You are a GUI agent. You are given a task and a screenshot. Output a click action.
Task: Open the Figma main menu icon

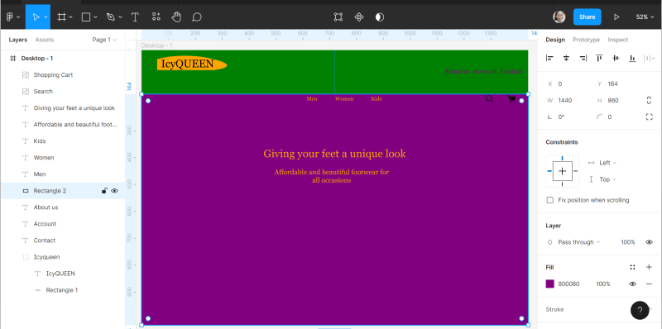10,17
